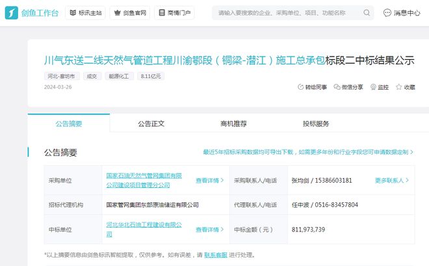The height and width of the screenshot is (266, 429).
Task: Select the 张均剑 / 15386603181 contact text
Action: tap(322, 181)
